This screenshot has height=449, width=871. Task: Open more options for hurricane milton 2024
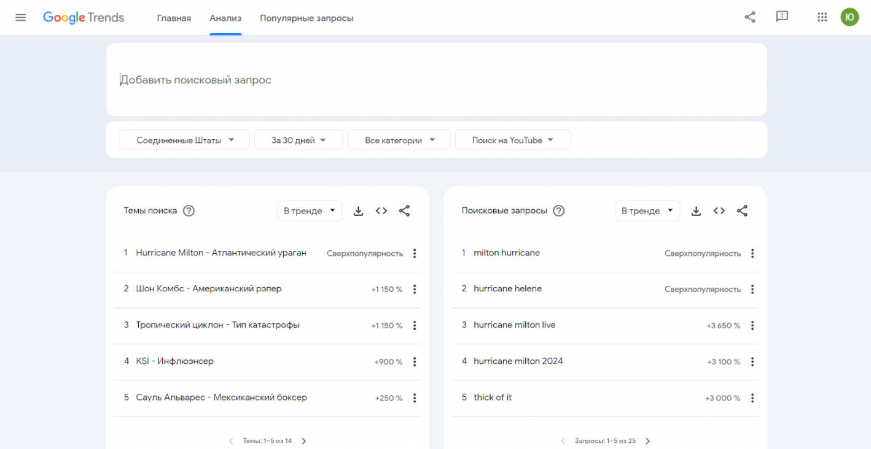[x=752, y=362]
